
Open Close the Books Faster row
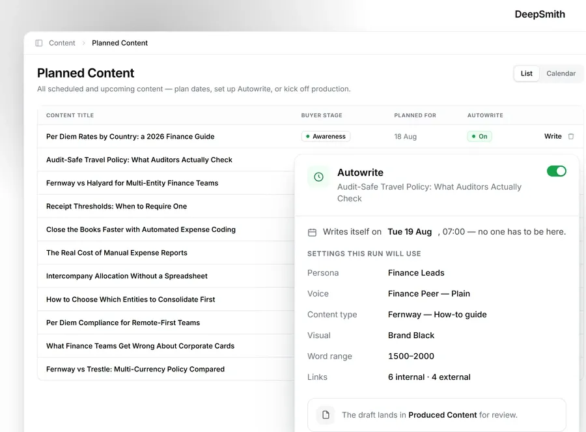[141, 229]
